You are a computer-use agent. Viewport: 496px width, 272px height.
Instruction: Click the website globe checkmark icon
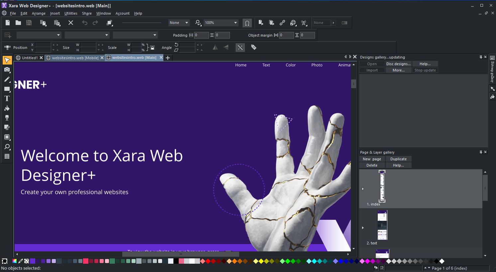pos(293,23)
